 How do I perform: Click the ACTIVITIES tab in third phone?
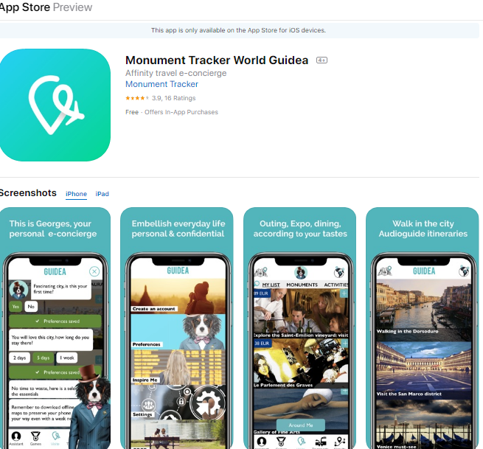(336, 285)
